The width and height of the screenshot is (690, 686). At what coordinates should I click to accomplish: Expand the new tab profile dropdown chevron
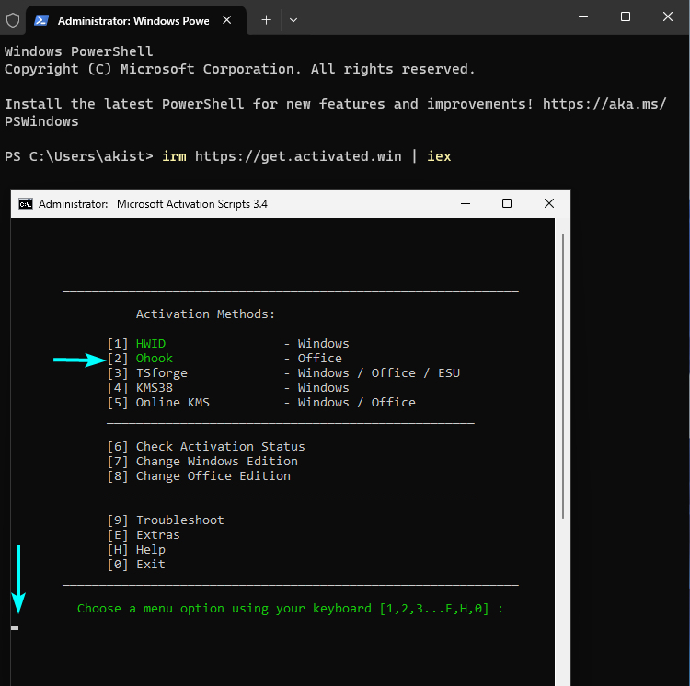(293, 20)
